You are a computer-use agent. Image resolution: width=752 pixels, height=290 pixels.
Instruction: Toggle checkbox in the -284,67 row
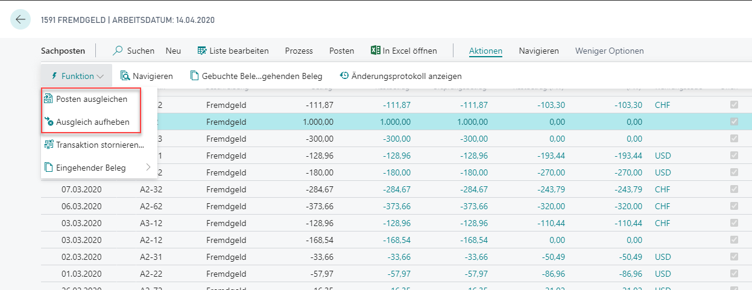tap(733, 189)
